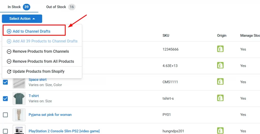This screenshot has height=134, width=260.
Task: Click Shopify icon in PlayStation 2 row
Action: coord(220,131)
